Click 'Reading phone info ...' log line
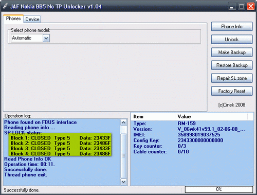The image size is (257, 195). [x=30, y=128]
